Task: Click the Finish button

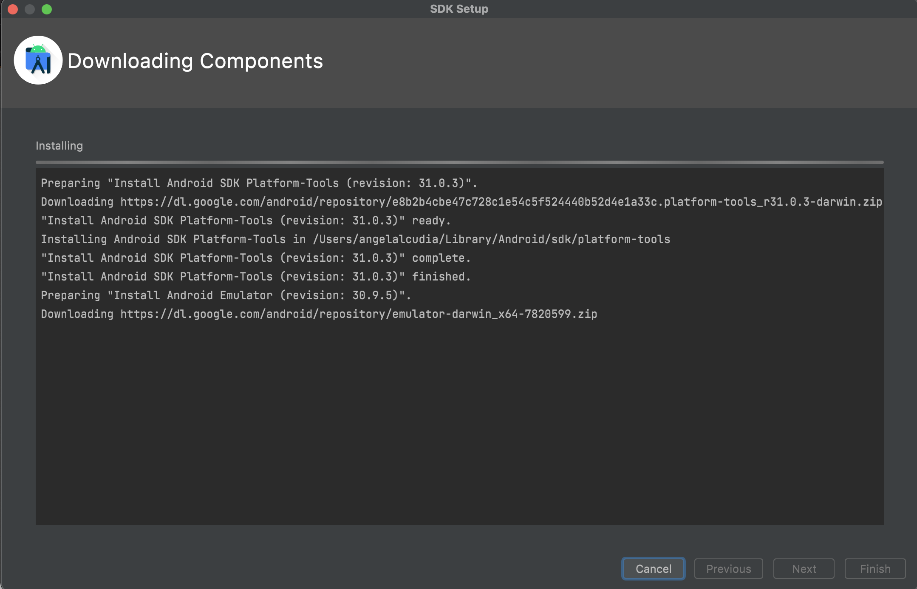Action: click(875, 569)
